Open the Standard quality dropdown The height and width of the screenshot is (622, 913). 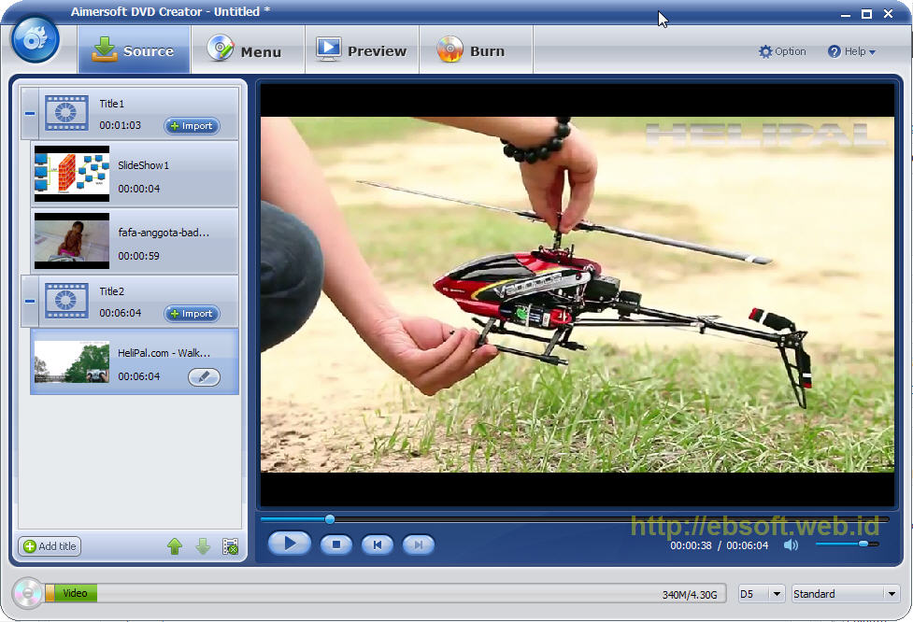(844, 593)
